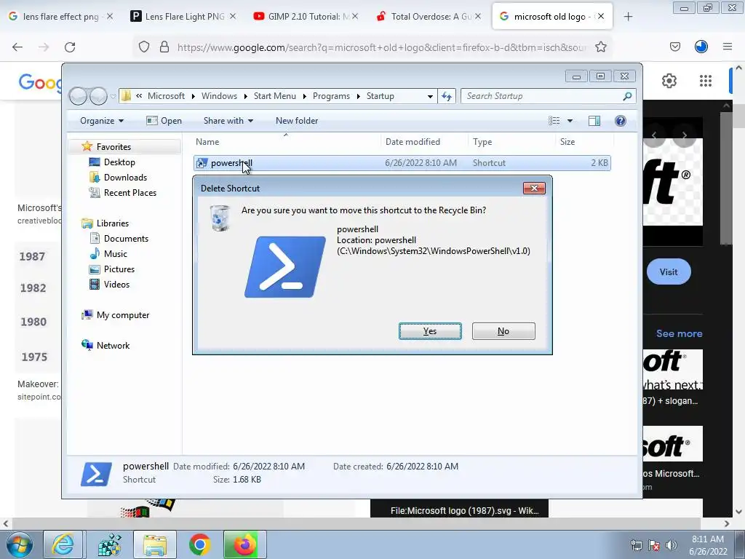Open Google settings gear
745x559 pixels.
(669, 81)
